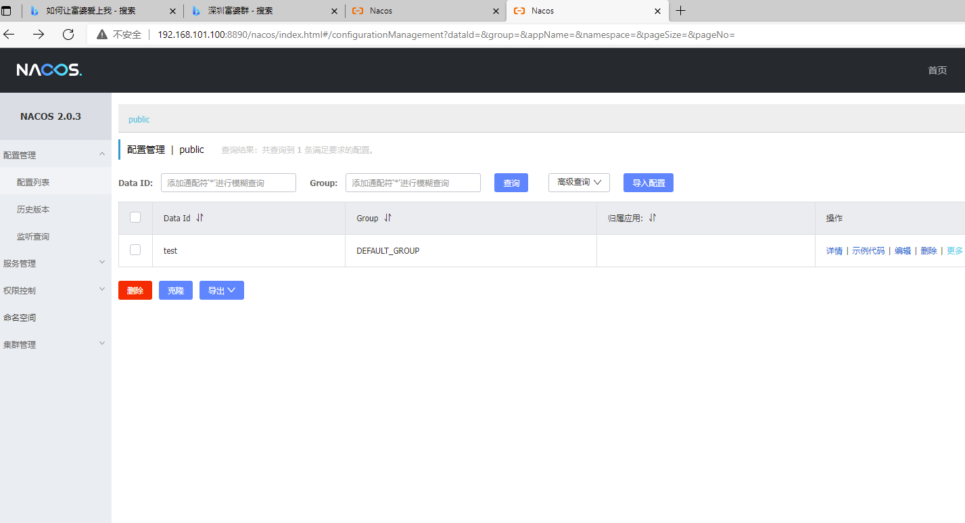
Task: Open the 高级查询 dropdown
Action: pos(579,182)
